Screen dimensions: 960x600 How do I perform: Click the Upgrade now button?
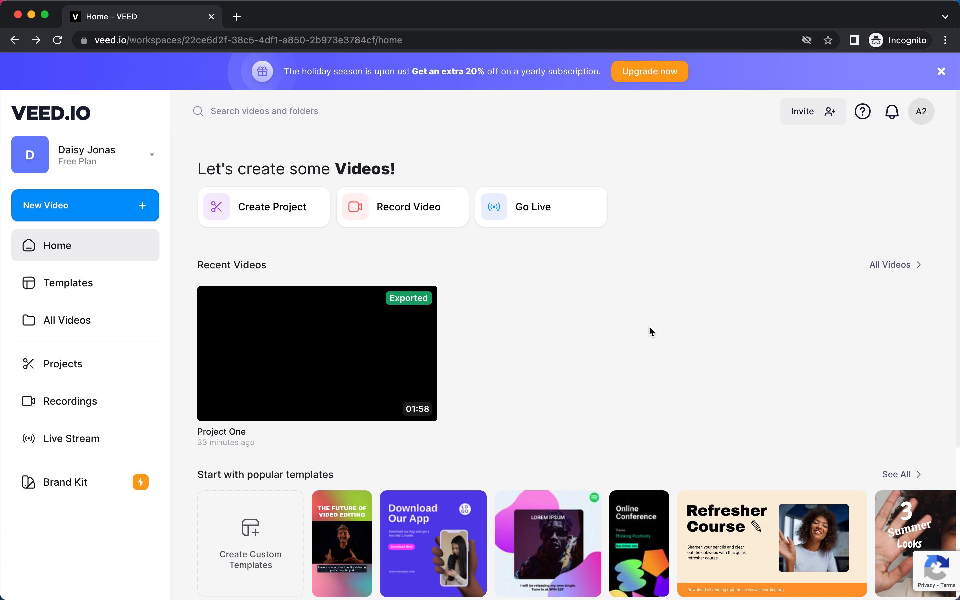click(x=650, y=71)
